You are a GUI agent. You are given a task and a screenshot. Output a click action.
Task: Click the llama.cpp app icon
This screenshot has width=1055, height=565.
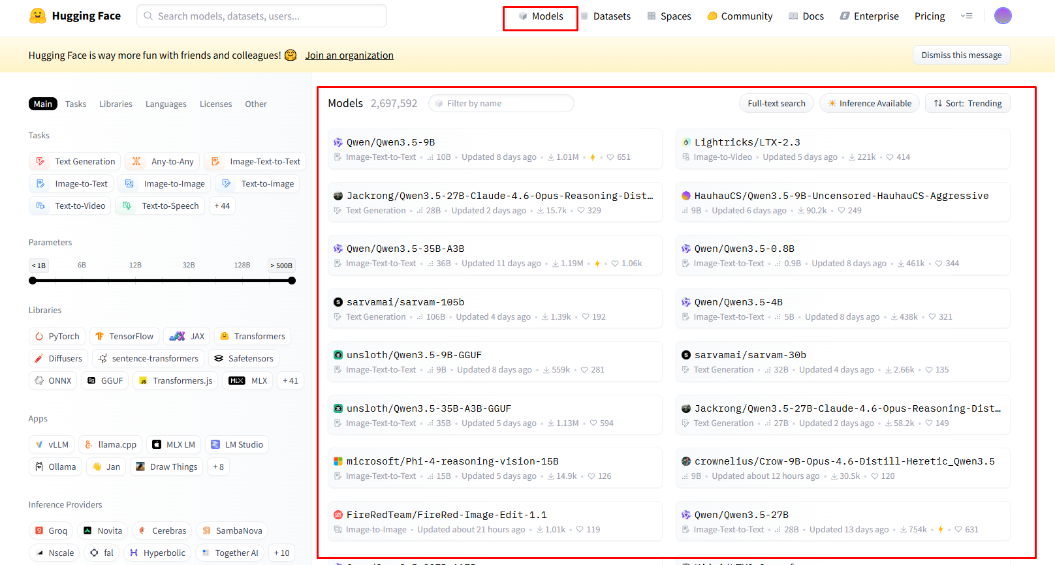point(89,444)
